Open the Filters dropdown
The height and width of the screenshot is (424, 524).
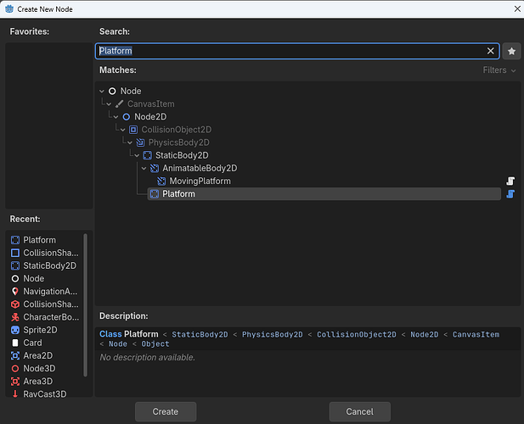pyautogui.click(x=499, y=70)
